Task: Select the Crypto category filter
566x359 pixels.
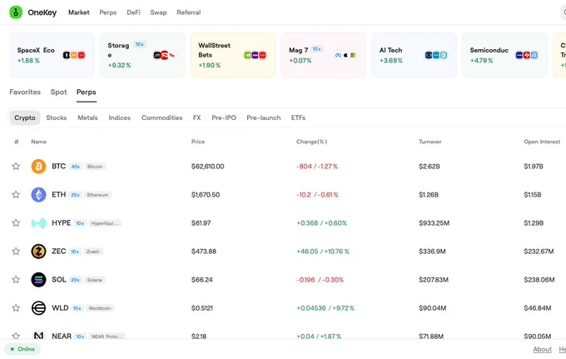Action: click(25, 117)
